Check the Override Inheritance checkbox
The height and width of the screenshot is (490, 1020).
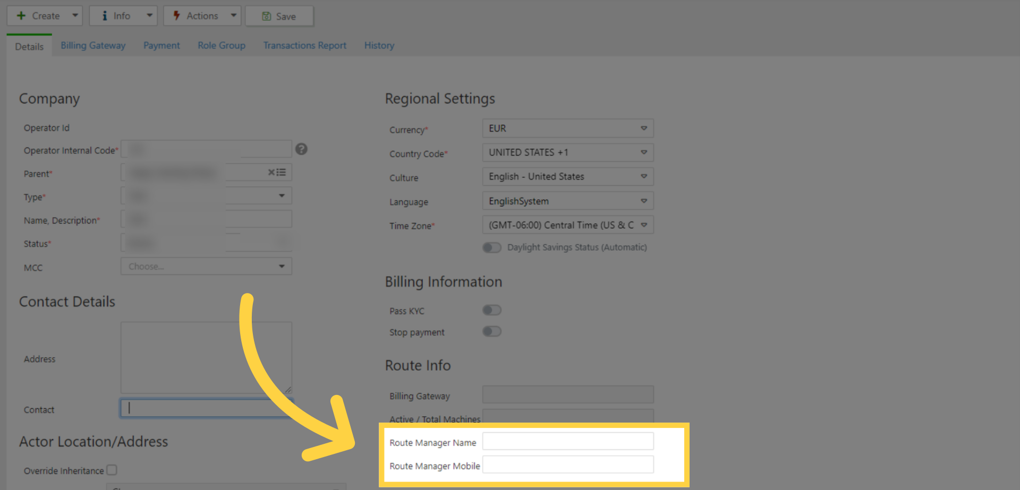point(112,470)
